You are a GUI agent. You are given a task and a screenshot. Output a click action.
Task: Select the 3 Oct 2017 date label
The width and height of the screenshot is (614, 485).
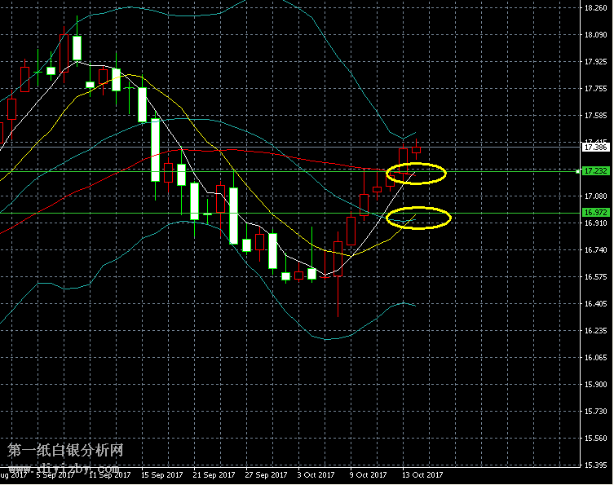coord(316,474)
